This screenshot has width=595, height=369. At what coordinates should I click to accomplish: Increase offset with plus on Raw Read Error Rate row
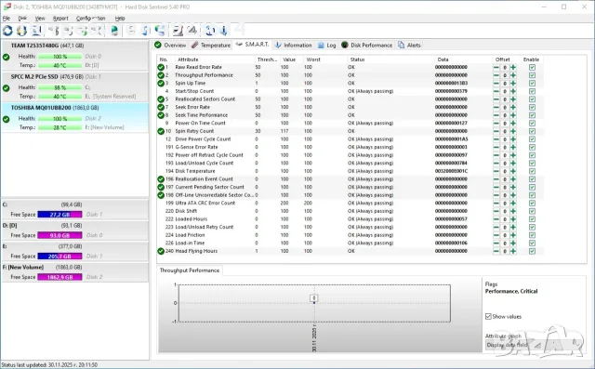513,67
